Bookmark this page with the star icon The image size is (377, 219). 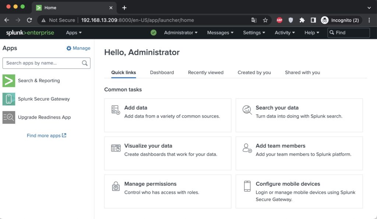[265, 20]
